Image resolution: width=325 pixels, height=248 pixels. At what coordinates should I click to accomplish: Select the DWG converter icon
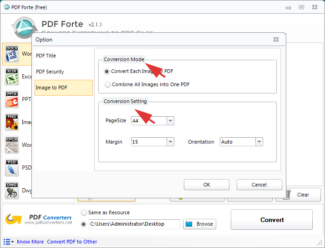point(12,191)
